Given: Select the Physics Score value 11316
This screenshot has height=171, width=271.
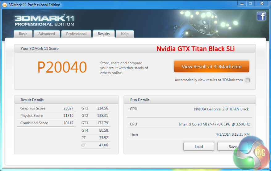Looking at the screenshot, I should pyautogui.click(x=69, y=116).
